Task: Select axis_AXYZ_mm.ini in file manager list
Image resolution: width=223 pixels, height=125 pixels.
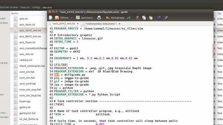Action: tap(30, 31)
